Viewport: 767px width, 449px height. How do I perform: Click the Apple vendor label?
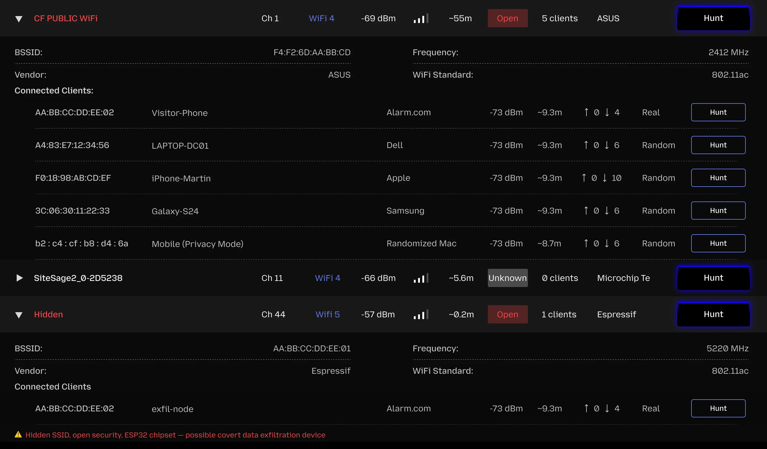[398, 178]
